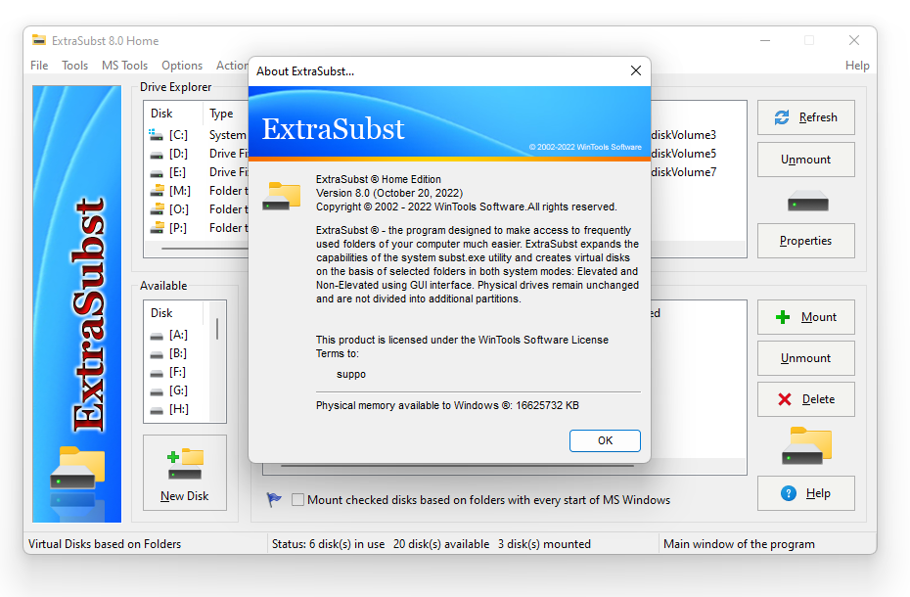Viewport: 910px width, 597px height.
Task: Click the Unmount button between Mount and Delete
Action: click(805, 358)
